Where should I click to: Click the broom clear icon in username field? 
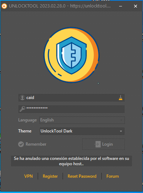point(121,98)
